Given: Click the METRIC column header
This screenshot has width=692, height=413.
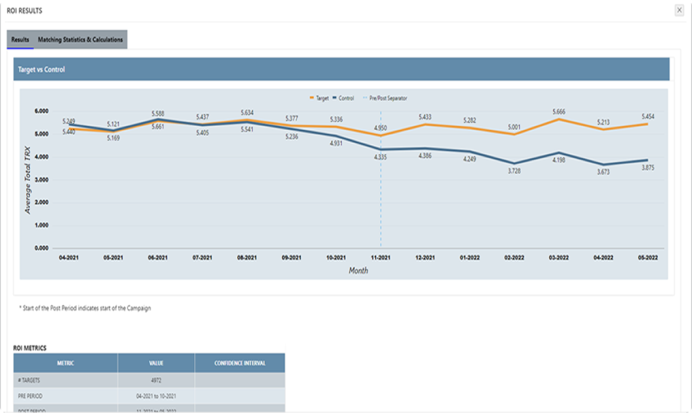Looking at the screenshot, I should [x=65, y=363].
